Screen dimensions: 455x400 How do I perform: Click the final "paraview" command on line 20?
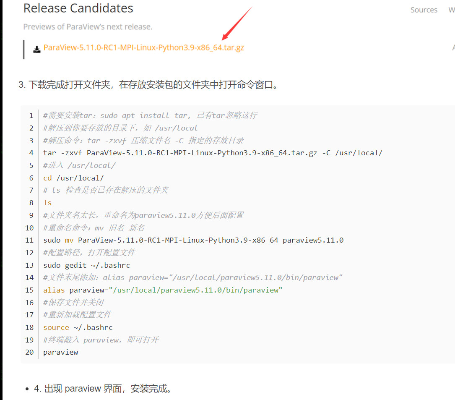[x=60, y=352]
